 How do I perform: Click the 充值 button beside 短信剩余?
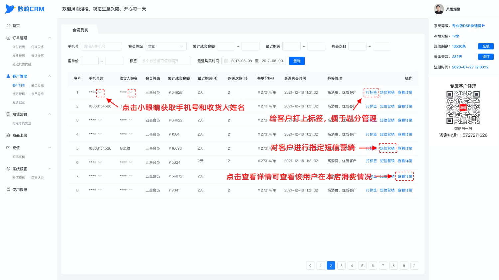click(486, 46)
